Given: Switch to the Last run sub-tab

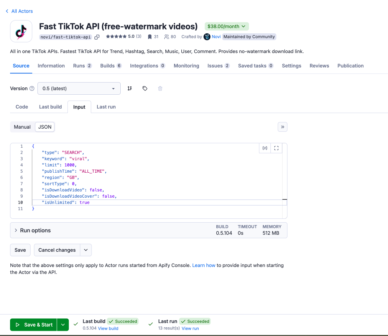Looking at the screenshot, I should click(106, 107).
